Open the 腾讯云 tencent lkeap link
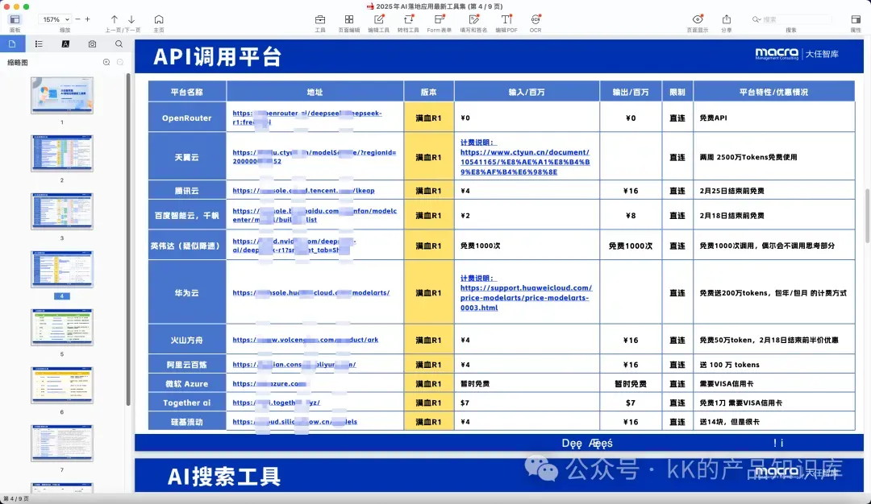This screenshot has width=871, height=504. pyautogui.click(x=303, y=190)
